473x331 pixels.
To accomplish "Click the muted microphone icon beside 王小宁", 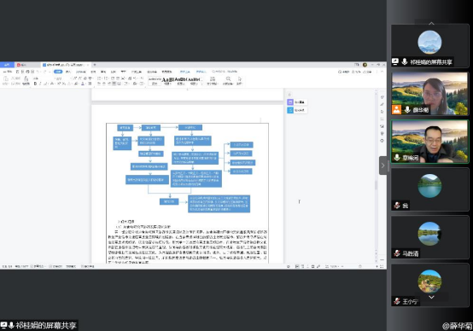I will (397, 301).
